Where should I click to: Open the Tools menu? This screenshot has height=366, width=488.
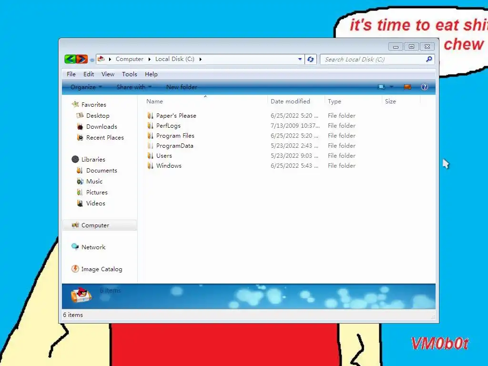tap(130, 74)
